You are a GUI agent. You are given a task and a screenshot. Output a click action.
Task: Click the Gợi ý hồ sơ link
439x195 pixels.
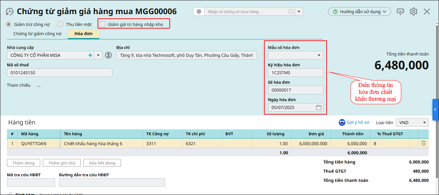click(x=354, y=122)
